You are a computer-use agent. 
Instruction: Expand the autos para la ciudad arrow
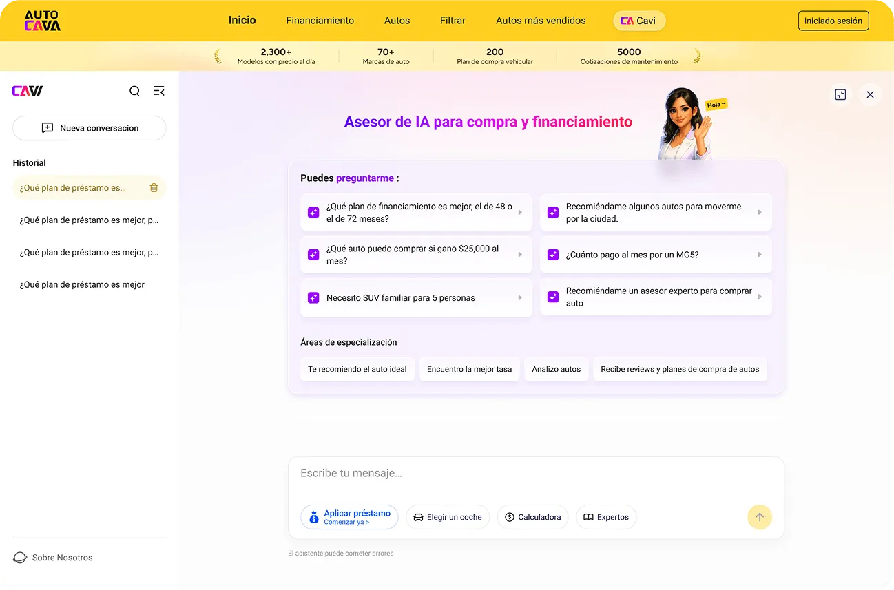pyautogui.click(x=760, y=213)
